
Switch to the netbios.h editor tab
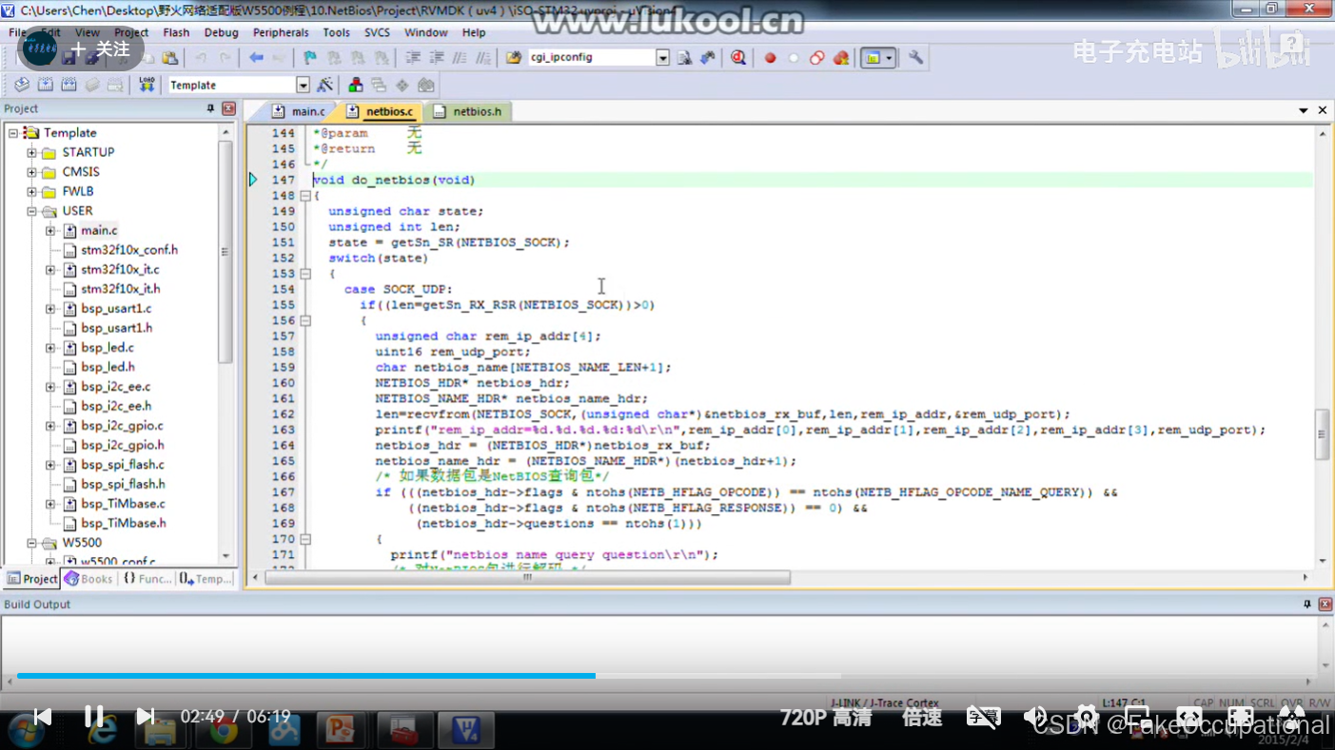click(468, 111)
